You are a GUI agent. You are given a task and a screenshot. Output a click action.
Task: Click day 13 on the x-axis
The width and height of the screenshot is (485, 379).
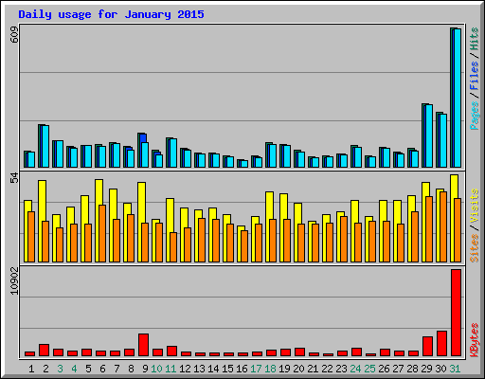(x=199, y=369)
